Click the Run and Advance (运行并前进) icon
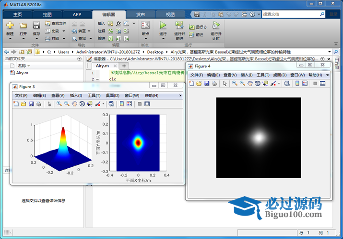This screenshot has height=239, width=343. click(179, 25)
